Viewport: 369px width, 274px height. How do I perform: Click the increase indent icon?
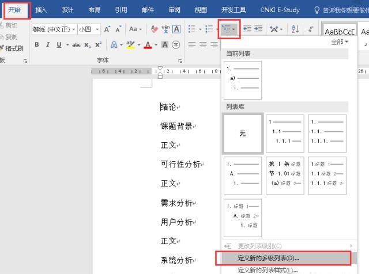tap(258, 29)
